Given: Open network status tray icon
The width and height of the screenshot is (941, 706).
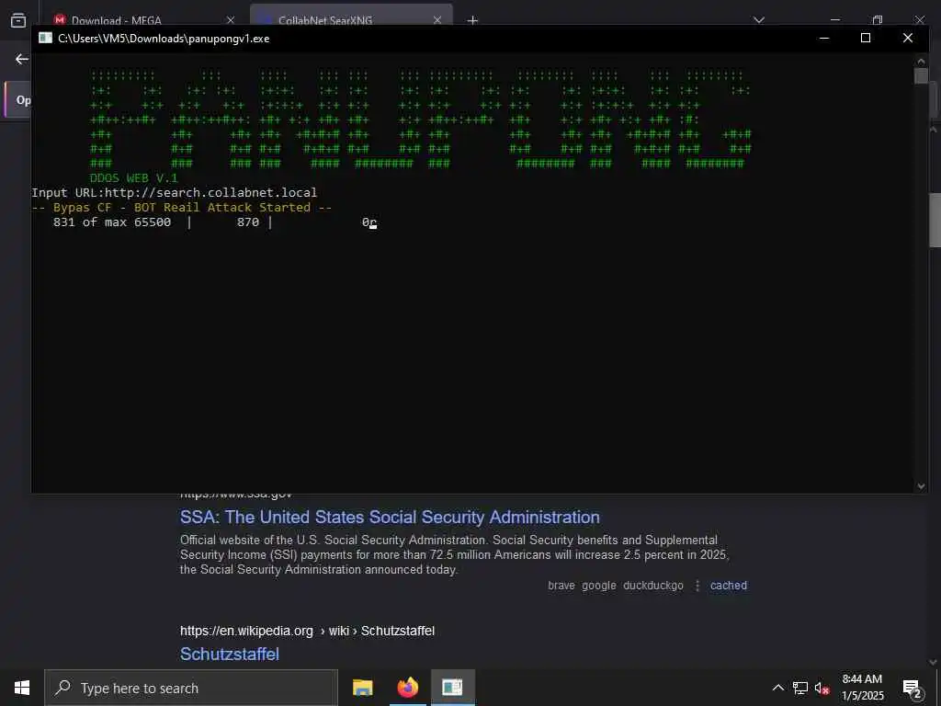Looking at the screenshot, I should click(x=800, y=688).
